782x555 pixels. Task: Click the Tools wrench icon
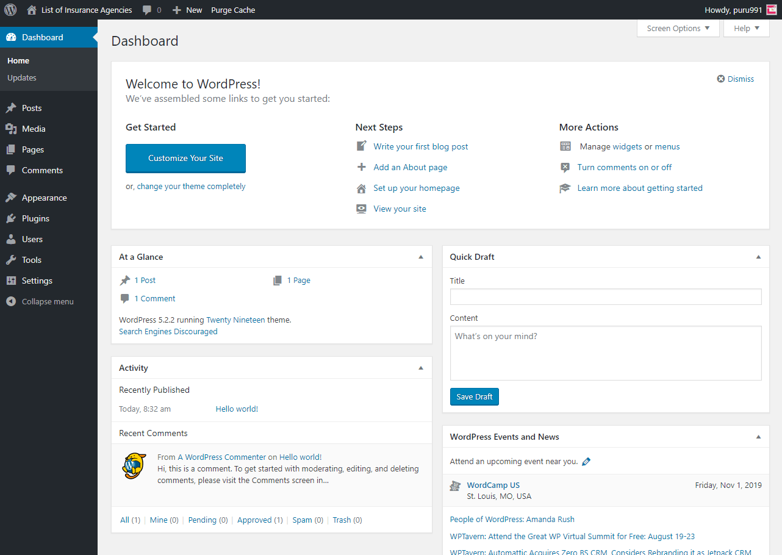pos(11,260)
